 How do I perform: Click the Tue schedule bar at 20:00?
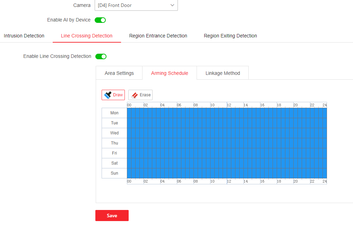pos(294,123)
